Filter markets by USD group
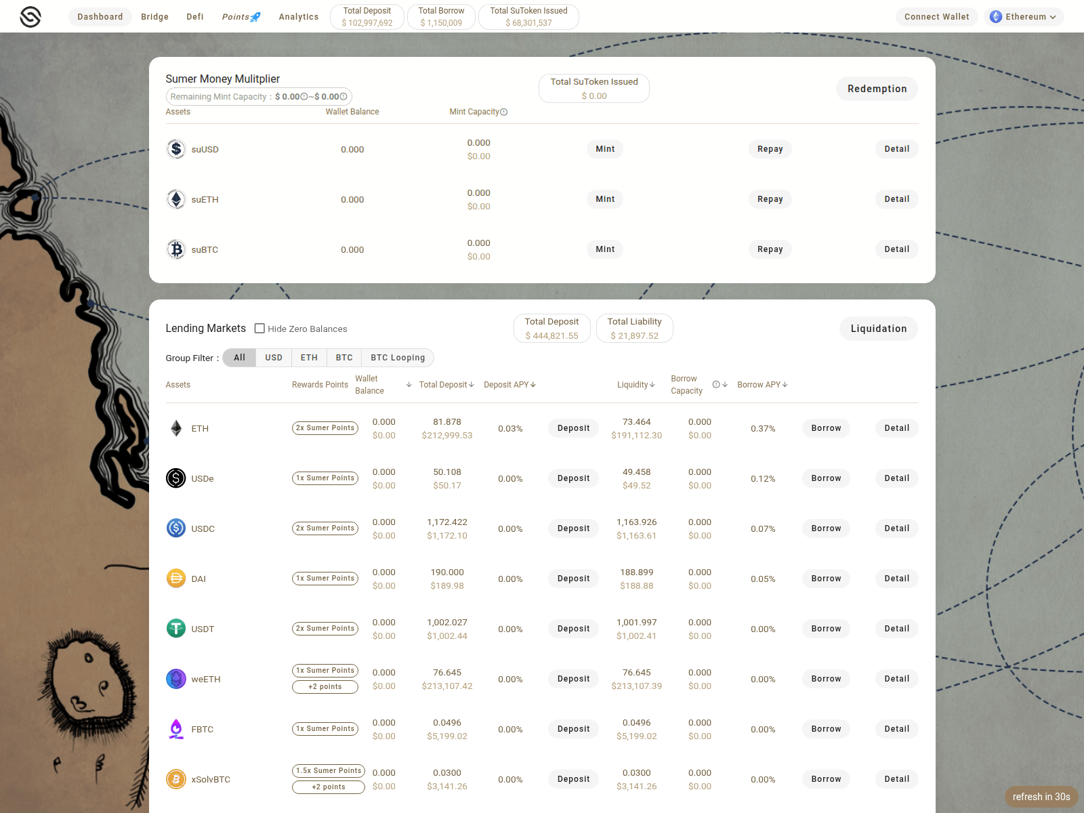 pos(274,358)
